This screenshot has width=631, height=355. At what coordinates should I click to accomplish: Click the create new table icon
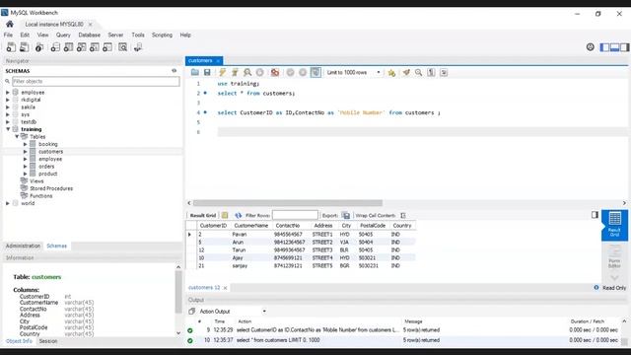(68, 47)
